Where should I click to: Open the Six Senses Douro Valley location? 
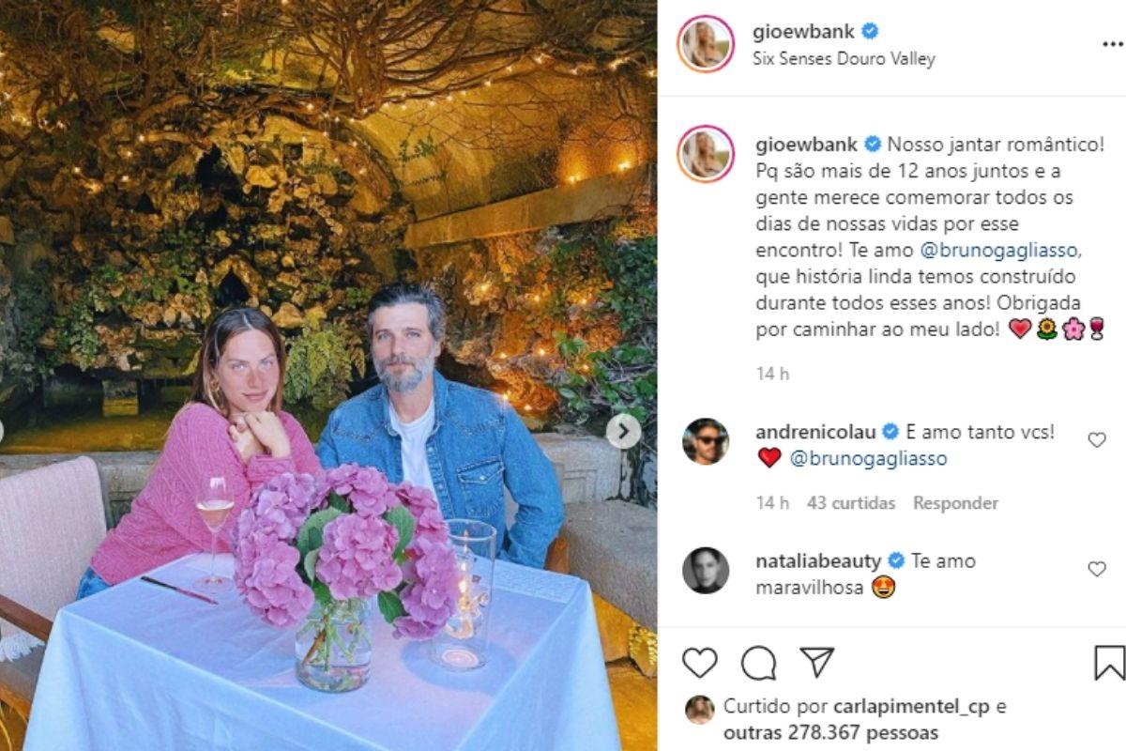click(844, 58)
